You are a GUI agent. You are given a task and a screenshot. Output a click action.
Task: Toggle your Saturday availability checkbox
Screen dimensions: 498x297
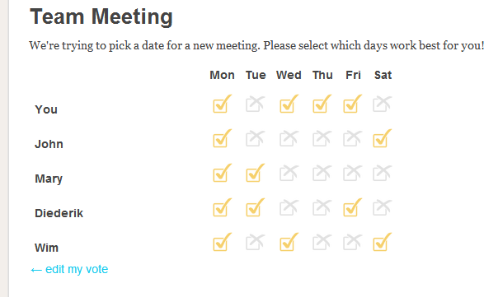383,104
